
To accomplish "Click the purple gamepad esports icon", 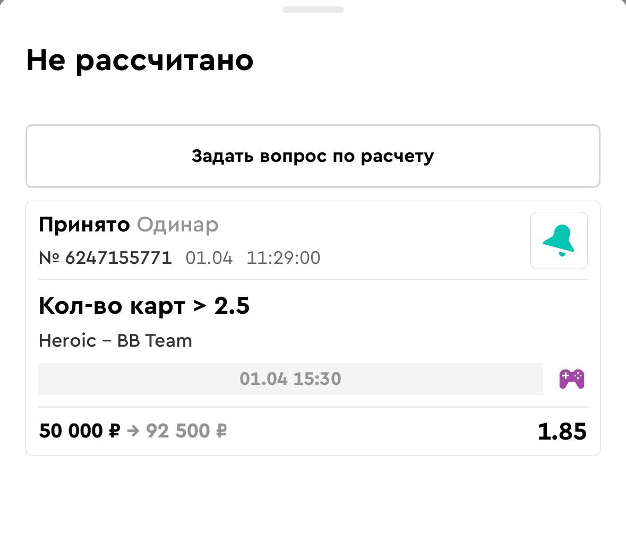I will (571, 379).
